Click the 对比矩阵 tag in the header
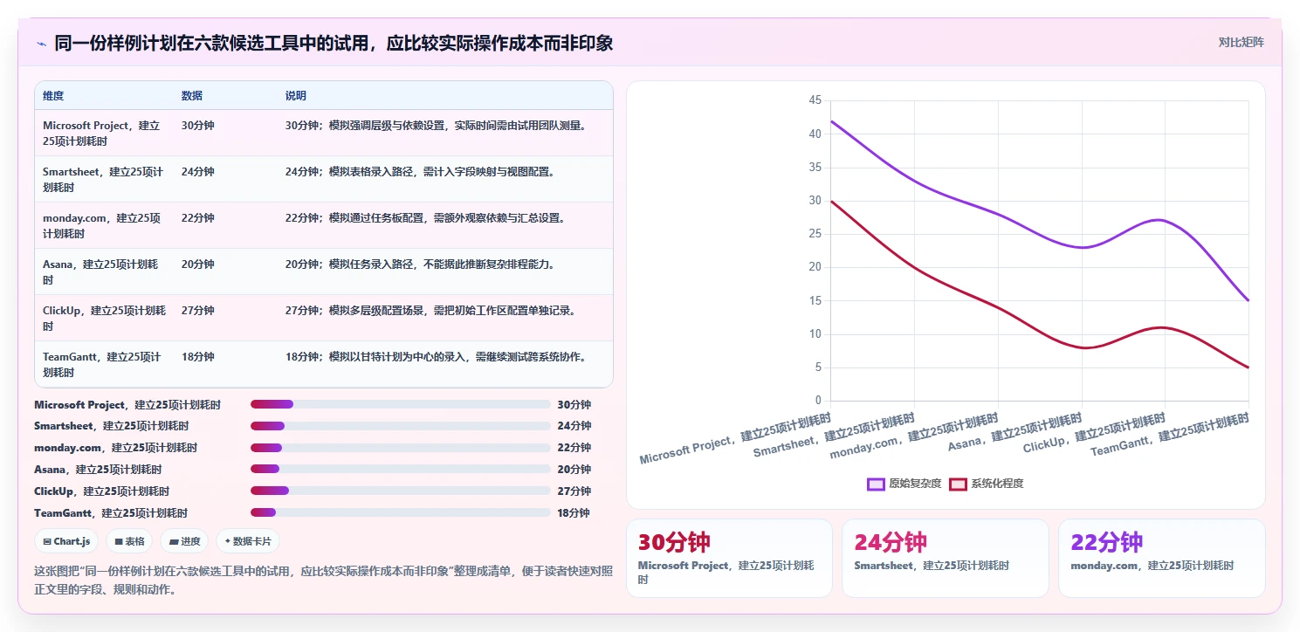The image size is (1300, 632). tap(1241, 42)
